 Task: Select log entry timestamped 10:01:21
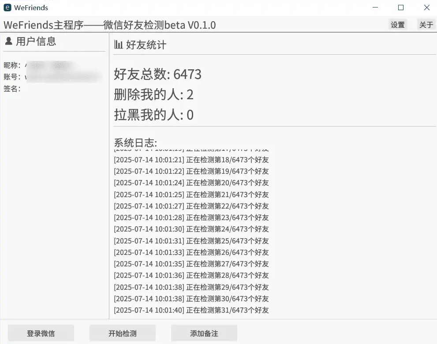[x=191, y=160]
